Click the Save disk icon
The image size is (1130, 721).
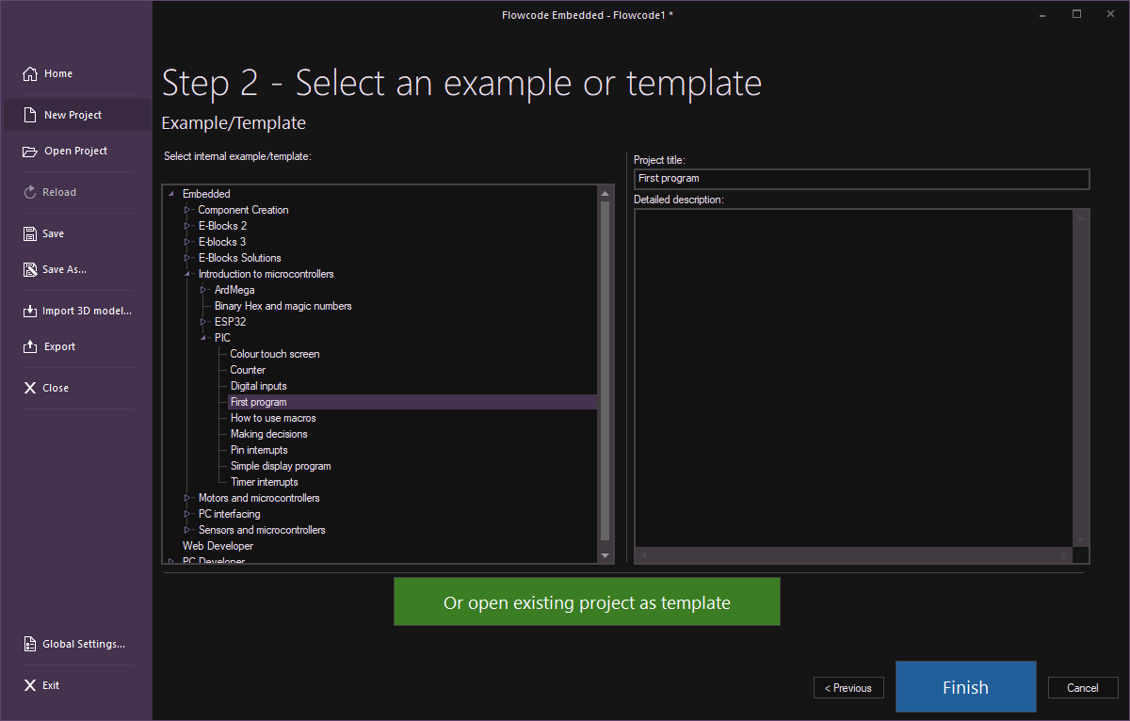click(x=30, y=234)
